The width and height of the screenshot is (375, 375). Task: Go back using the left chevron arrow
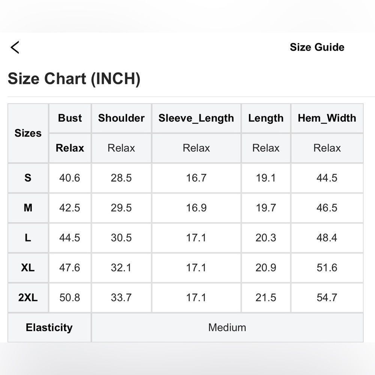[15, 47]
